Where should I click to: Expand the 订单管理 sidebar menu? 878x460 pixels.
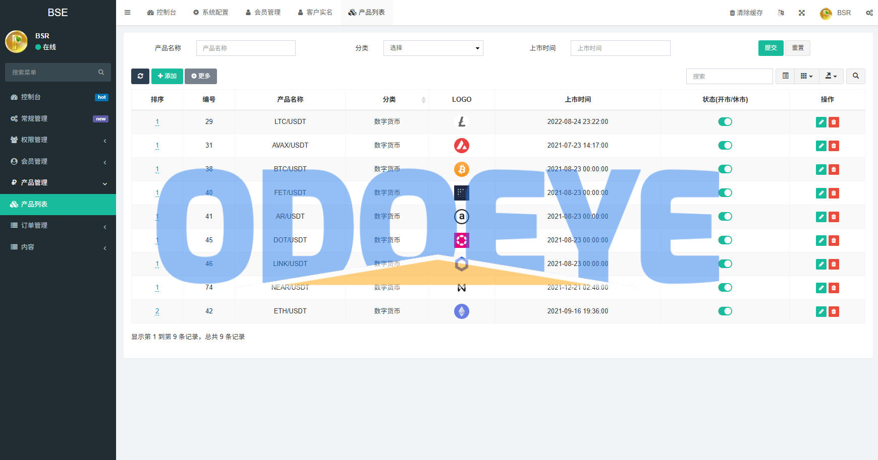pos(58,226)
